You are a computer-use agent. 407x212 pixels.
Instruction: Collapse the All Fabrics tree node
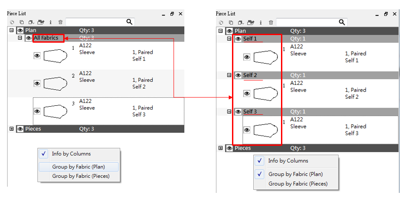tap(20, 38)
